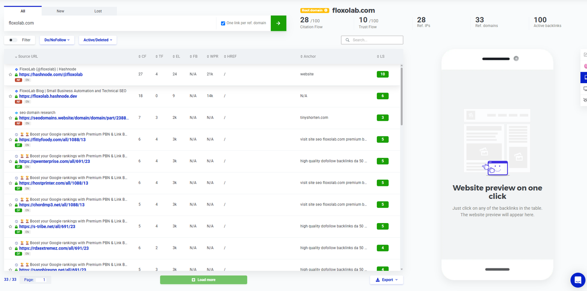
Task: Click anchor text 'tinyshorten.com'
Action: pyautogui.click(x=314, y=118)
